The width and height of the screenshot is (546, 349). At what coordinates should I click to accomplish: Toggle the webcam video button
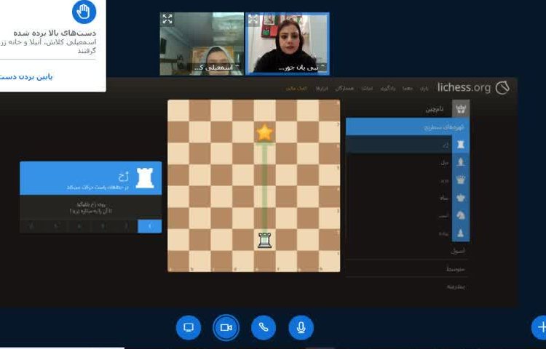[226, 327]
